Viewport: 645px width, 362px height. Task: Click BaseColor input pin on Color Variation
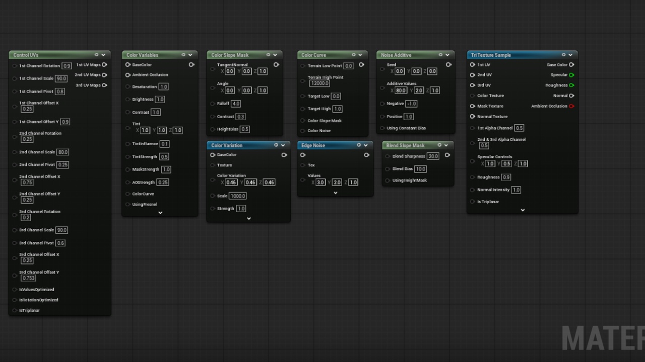[x=213, y=155]
